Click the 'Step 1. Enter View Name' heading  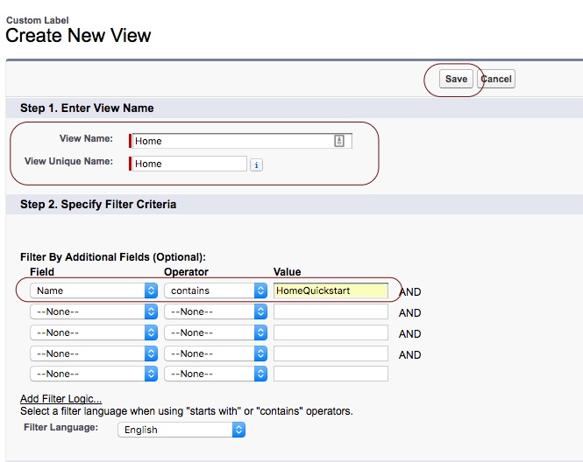(87, 108)
